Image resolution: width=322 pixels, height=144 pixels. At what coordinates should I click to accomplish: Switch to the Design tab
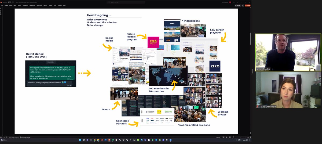pos(19,5)
